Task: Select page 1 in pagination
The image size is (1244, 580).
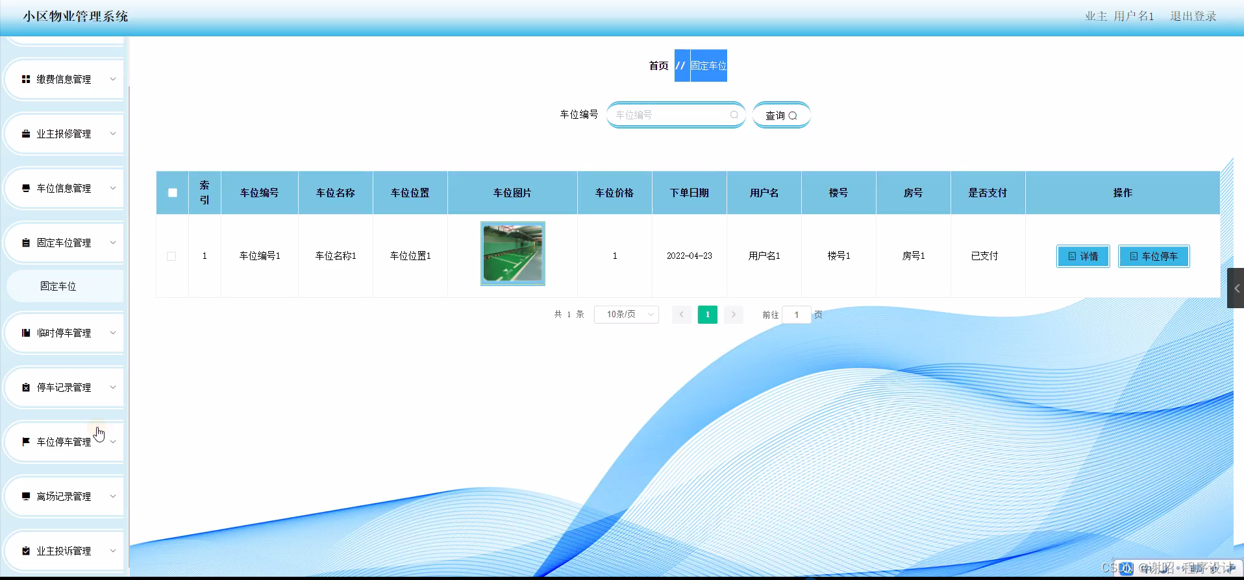Action: (x=708, y=315)
